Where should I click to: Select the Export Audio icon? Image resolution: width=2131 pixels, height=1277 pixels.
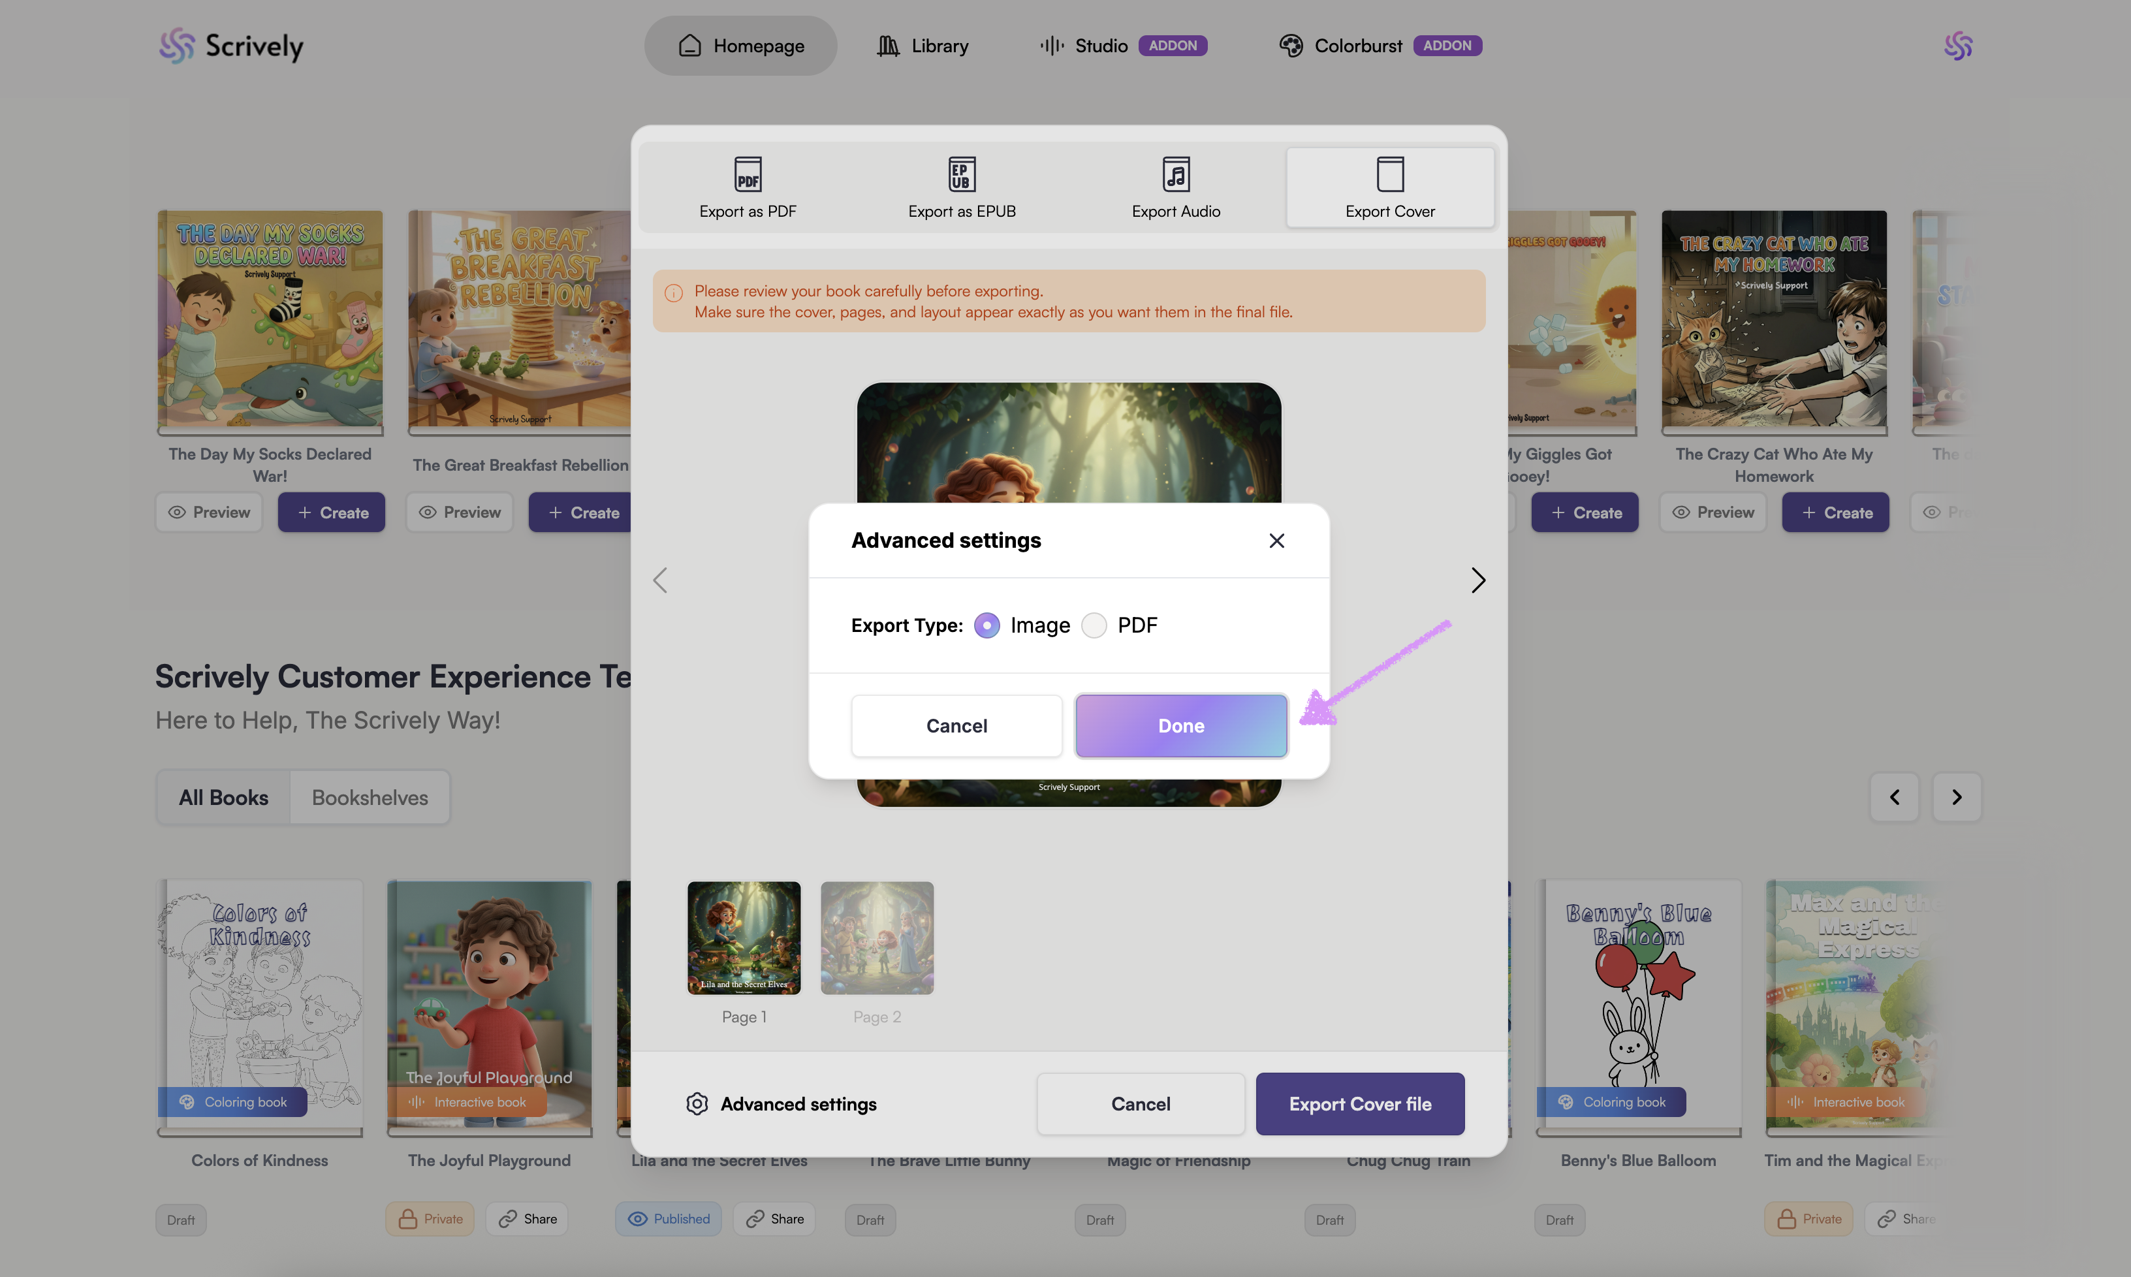click(x=1175, y=175)
